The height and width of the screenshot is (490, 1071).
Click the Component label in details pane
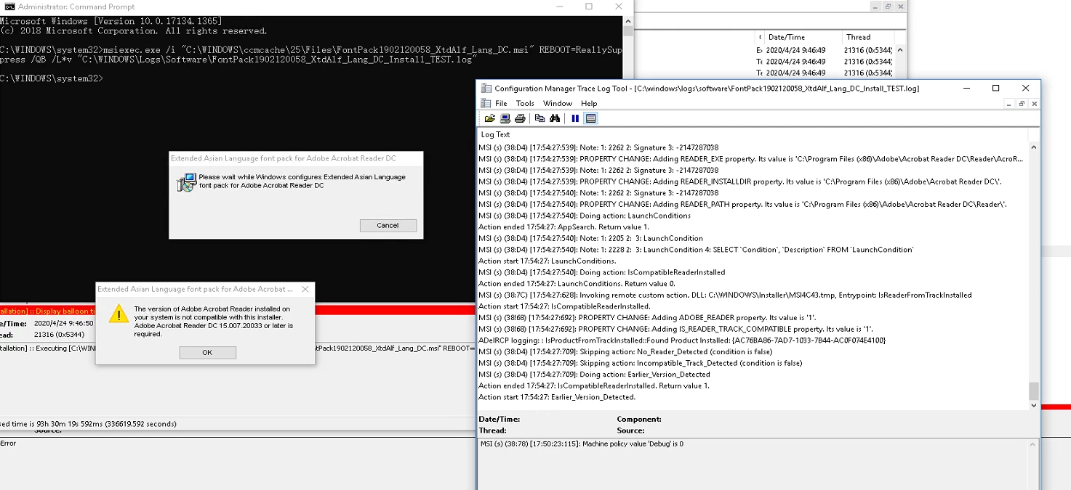tap(639, 419)
